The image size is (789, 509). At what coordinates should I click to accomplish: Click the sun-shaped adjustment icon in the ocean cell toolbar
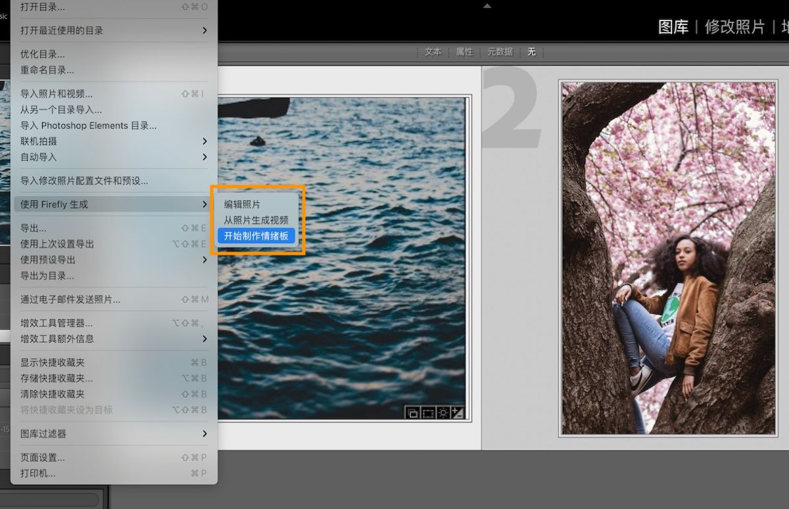tap(442, 412)
